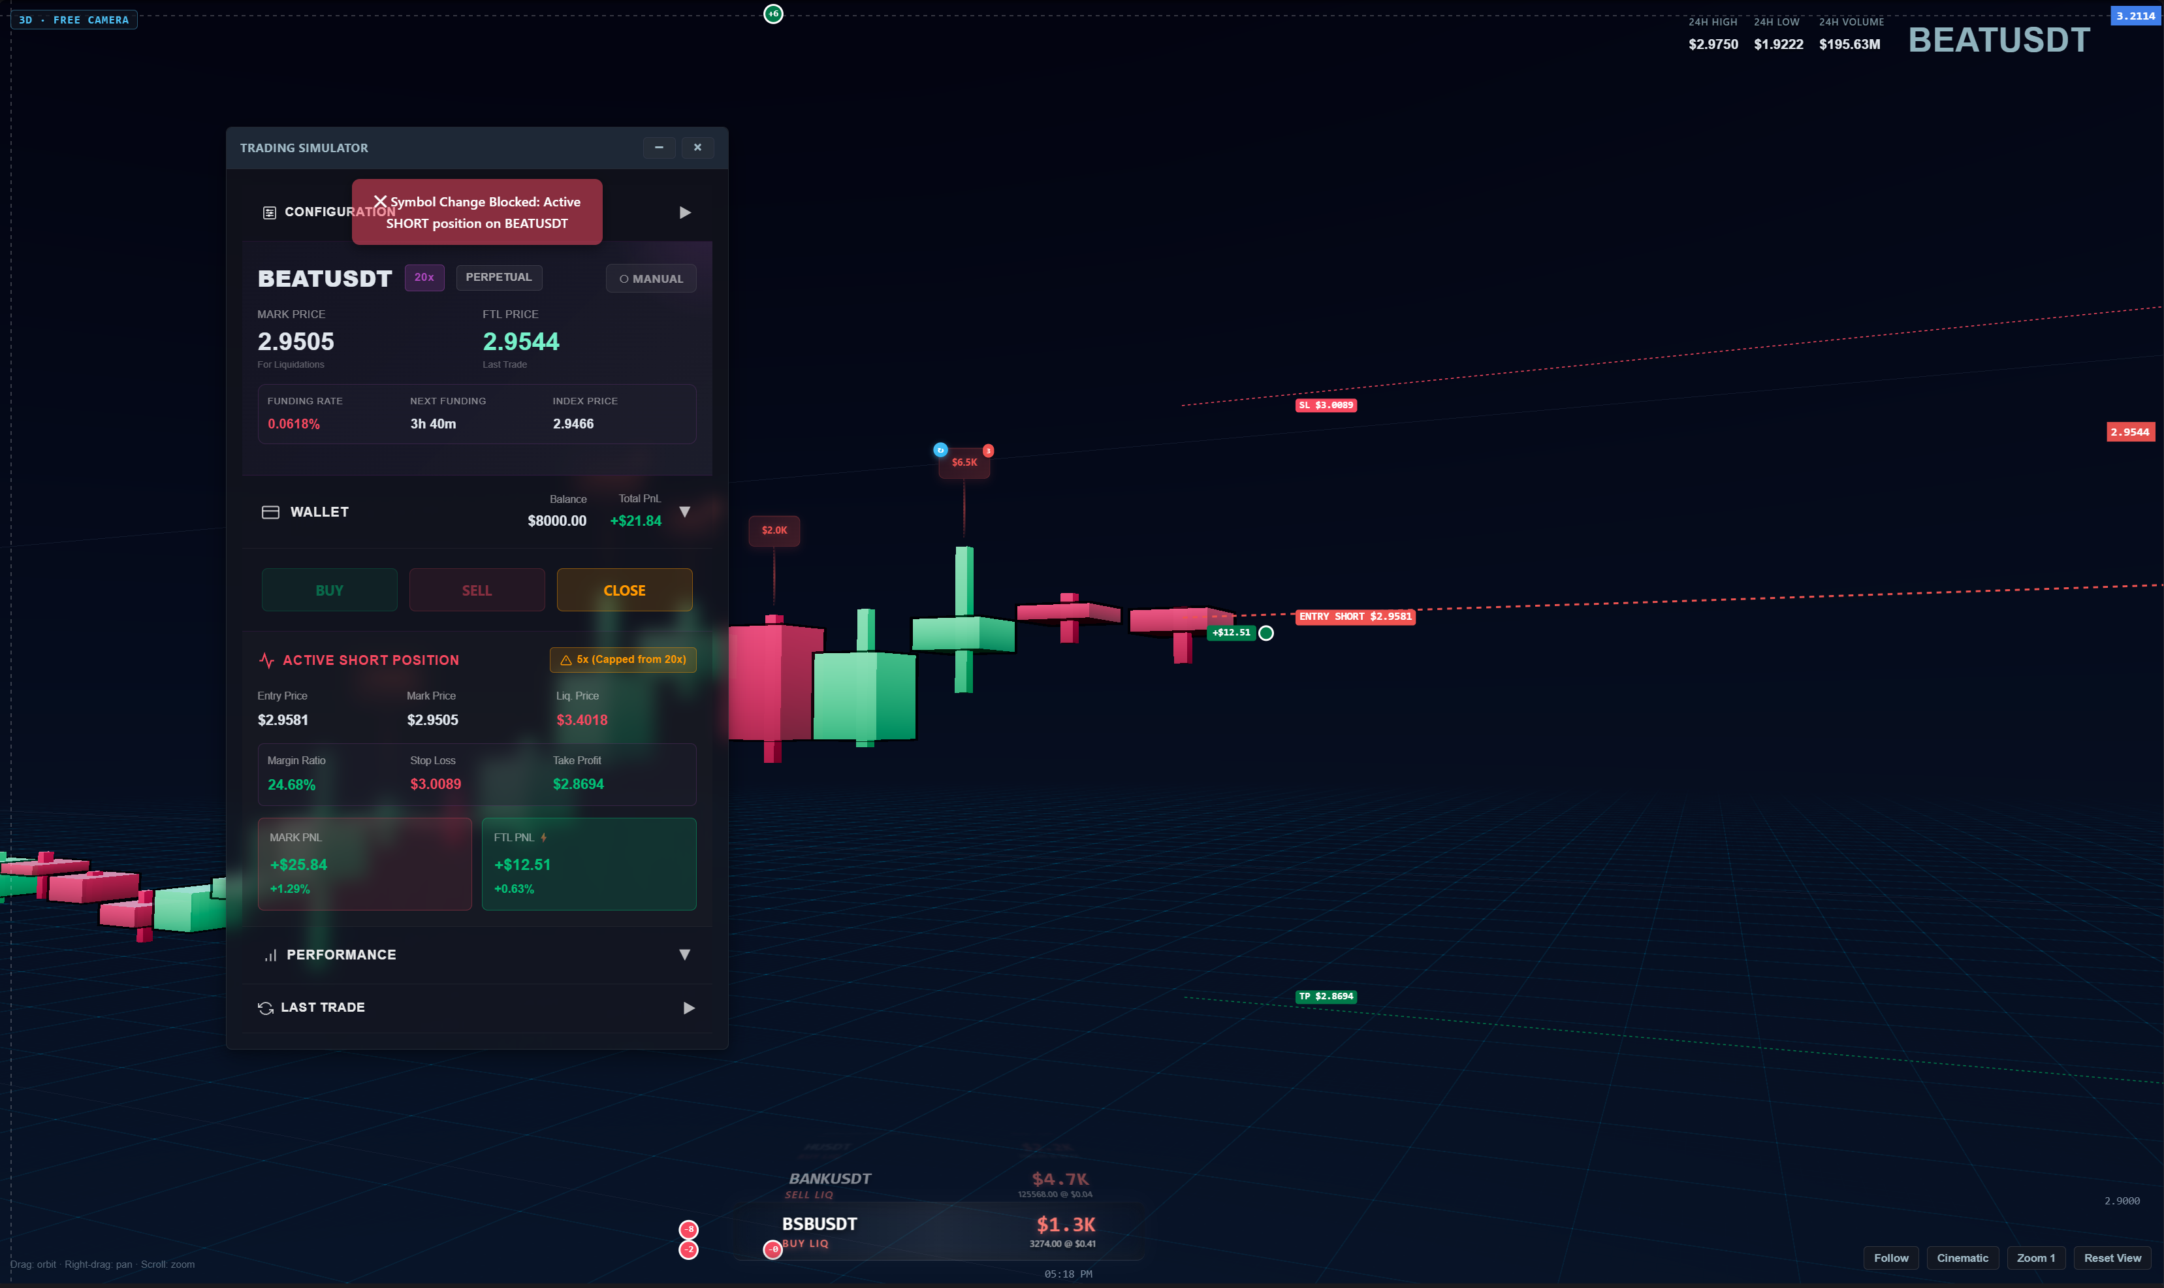The image size is (2164, 1288).
Task: Click the Performance bar chart icon
Action: pos(271,955)
